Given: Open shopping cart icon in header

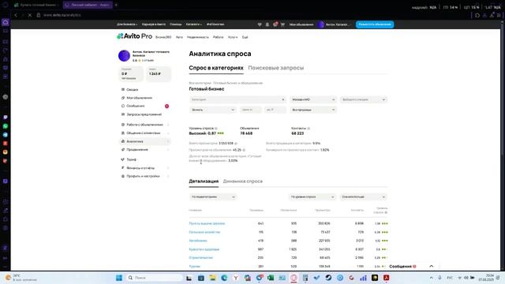Looking at the screenshot, I should [282, 24].
